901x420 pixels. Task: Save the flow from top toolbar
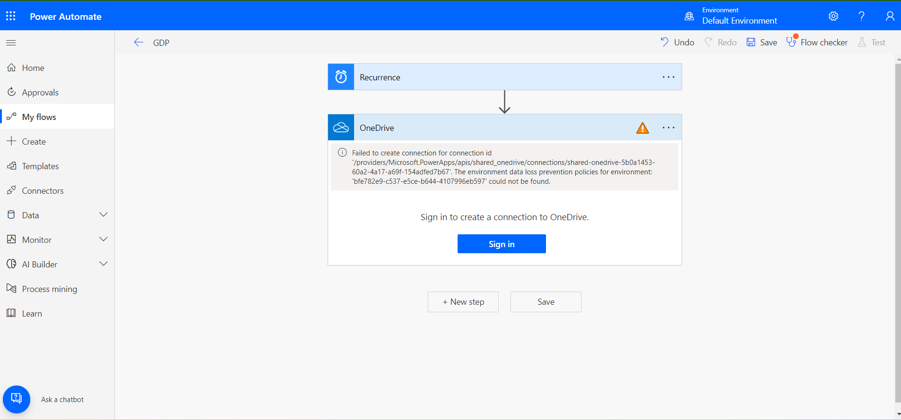(762, 43)
